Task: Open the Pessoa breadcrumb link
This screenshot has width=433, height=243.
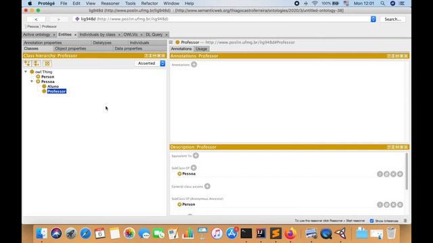Action: 33,26
